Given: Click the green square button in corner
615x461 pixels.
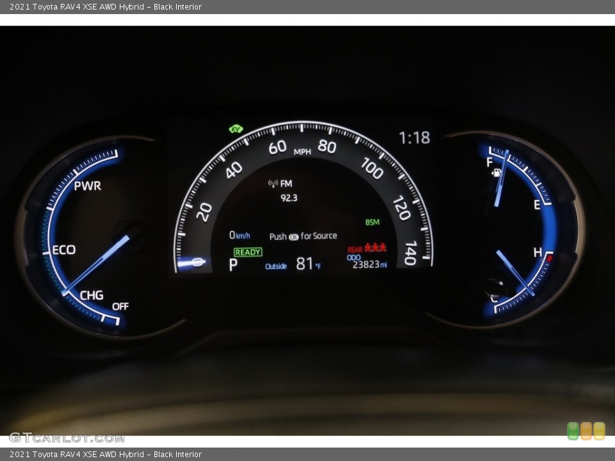Looking at the screenshot, I should (x=573, y=431).
